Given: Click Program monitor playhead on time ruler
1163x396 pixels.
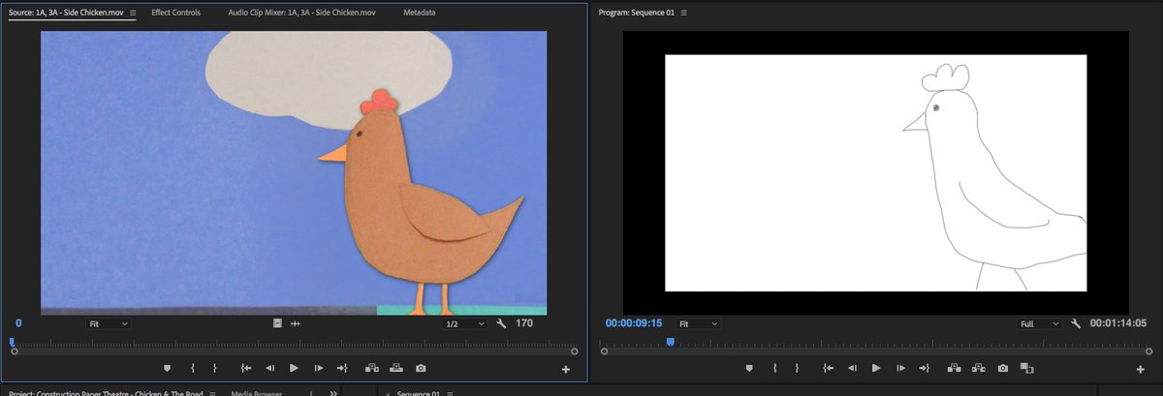Looking at the screenshot, I should pyautogui.click(x=670, y=342).
